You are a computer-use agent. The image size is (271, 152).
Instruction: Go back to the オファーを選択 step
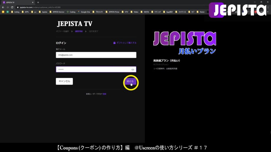[x=62, y=31]
